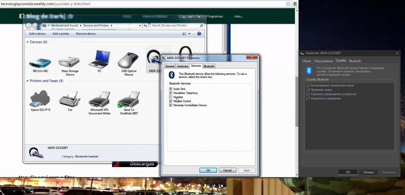Toggle Беспроводная телефонная связь checkbox
This screenshot has width=405, height=195.
pyautogui.click(x=308, y=85)
